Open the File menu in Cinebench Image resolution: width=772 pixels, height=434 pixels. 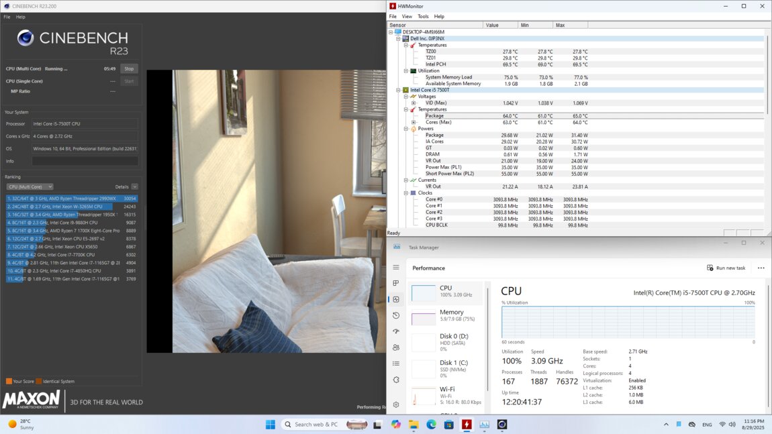7,17
